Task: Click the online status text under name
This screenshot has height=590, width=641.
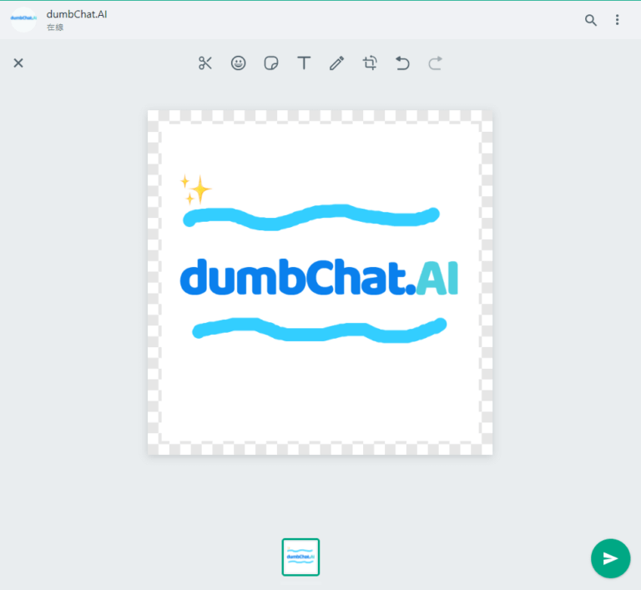Action: [56, 28]
